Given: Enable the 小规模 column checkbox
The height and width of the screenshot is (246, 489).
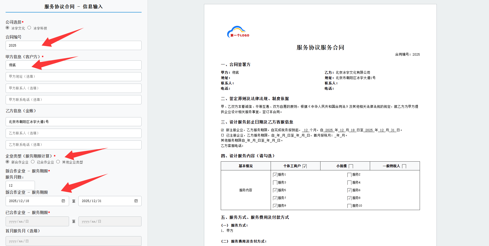Looking at the screenshot, I should [x=351, y=166].
